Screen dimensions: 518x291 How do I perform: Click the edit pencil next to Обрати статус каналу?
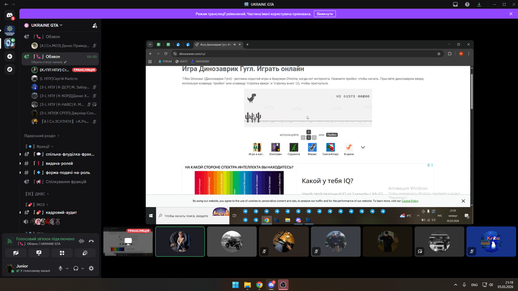point(65,62)
